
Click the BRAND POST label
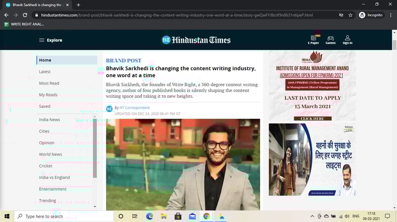124,61
